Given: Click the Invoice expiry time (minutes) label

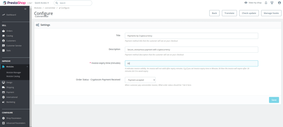Looking at the screenshot, I should (x=106, y=63).
